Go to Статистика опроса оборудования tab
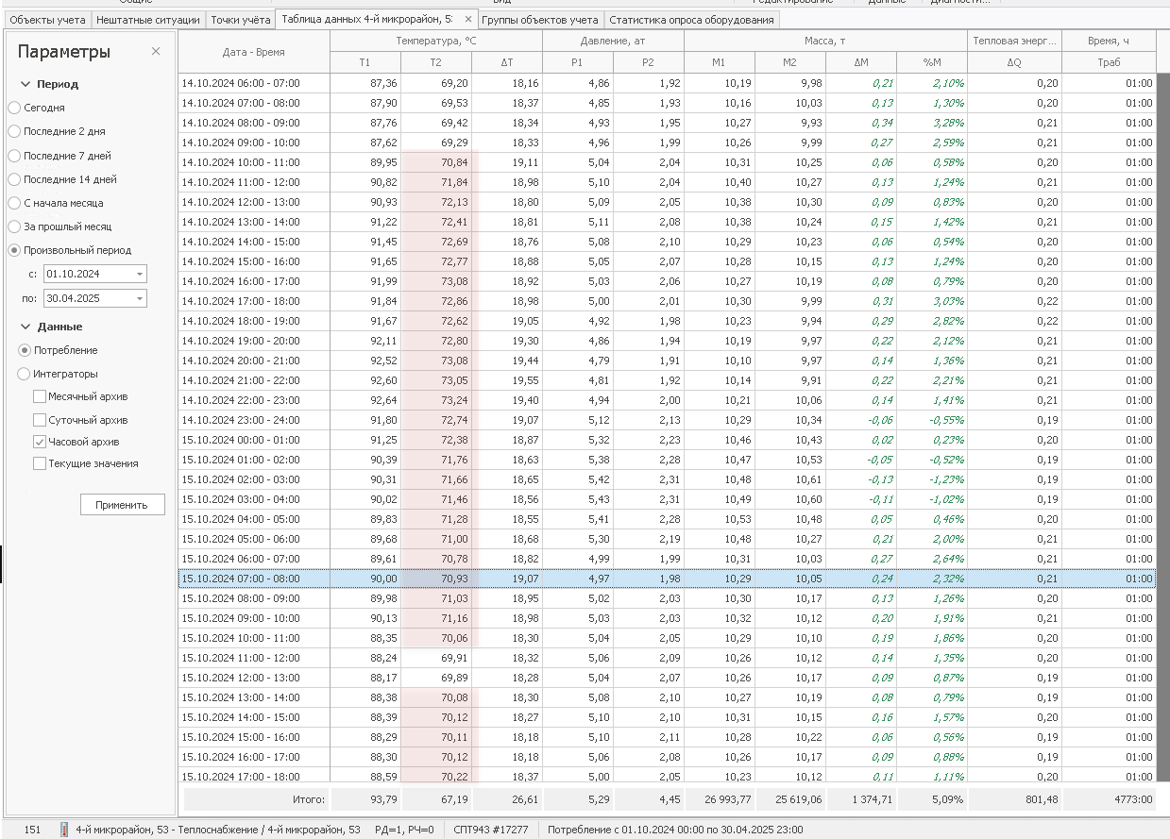Image resolution: width=1170 pixels, height=839 pixels. pos(691,20)
